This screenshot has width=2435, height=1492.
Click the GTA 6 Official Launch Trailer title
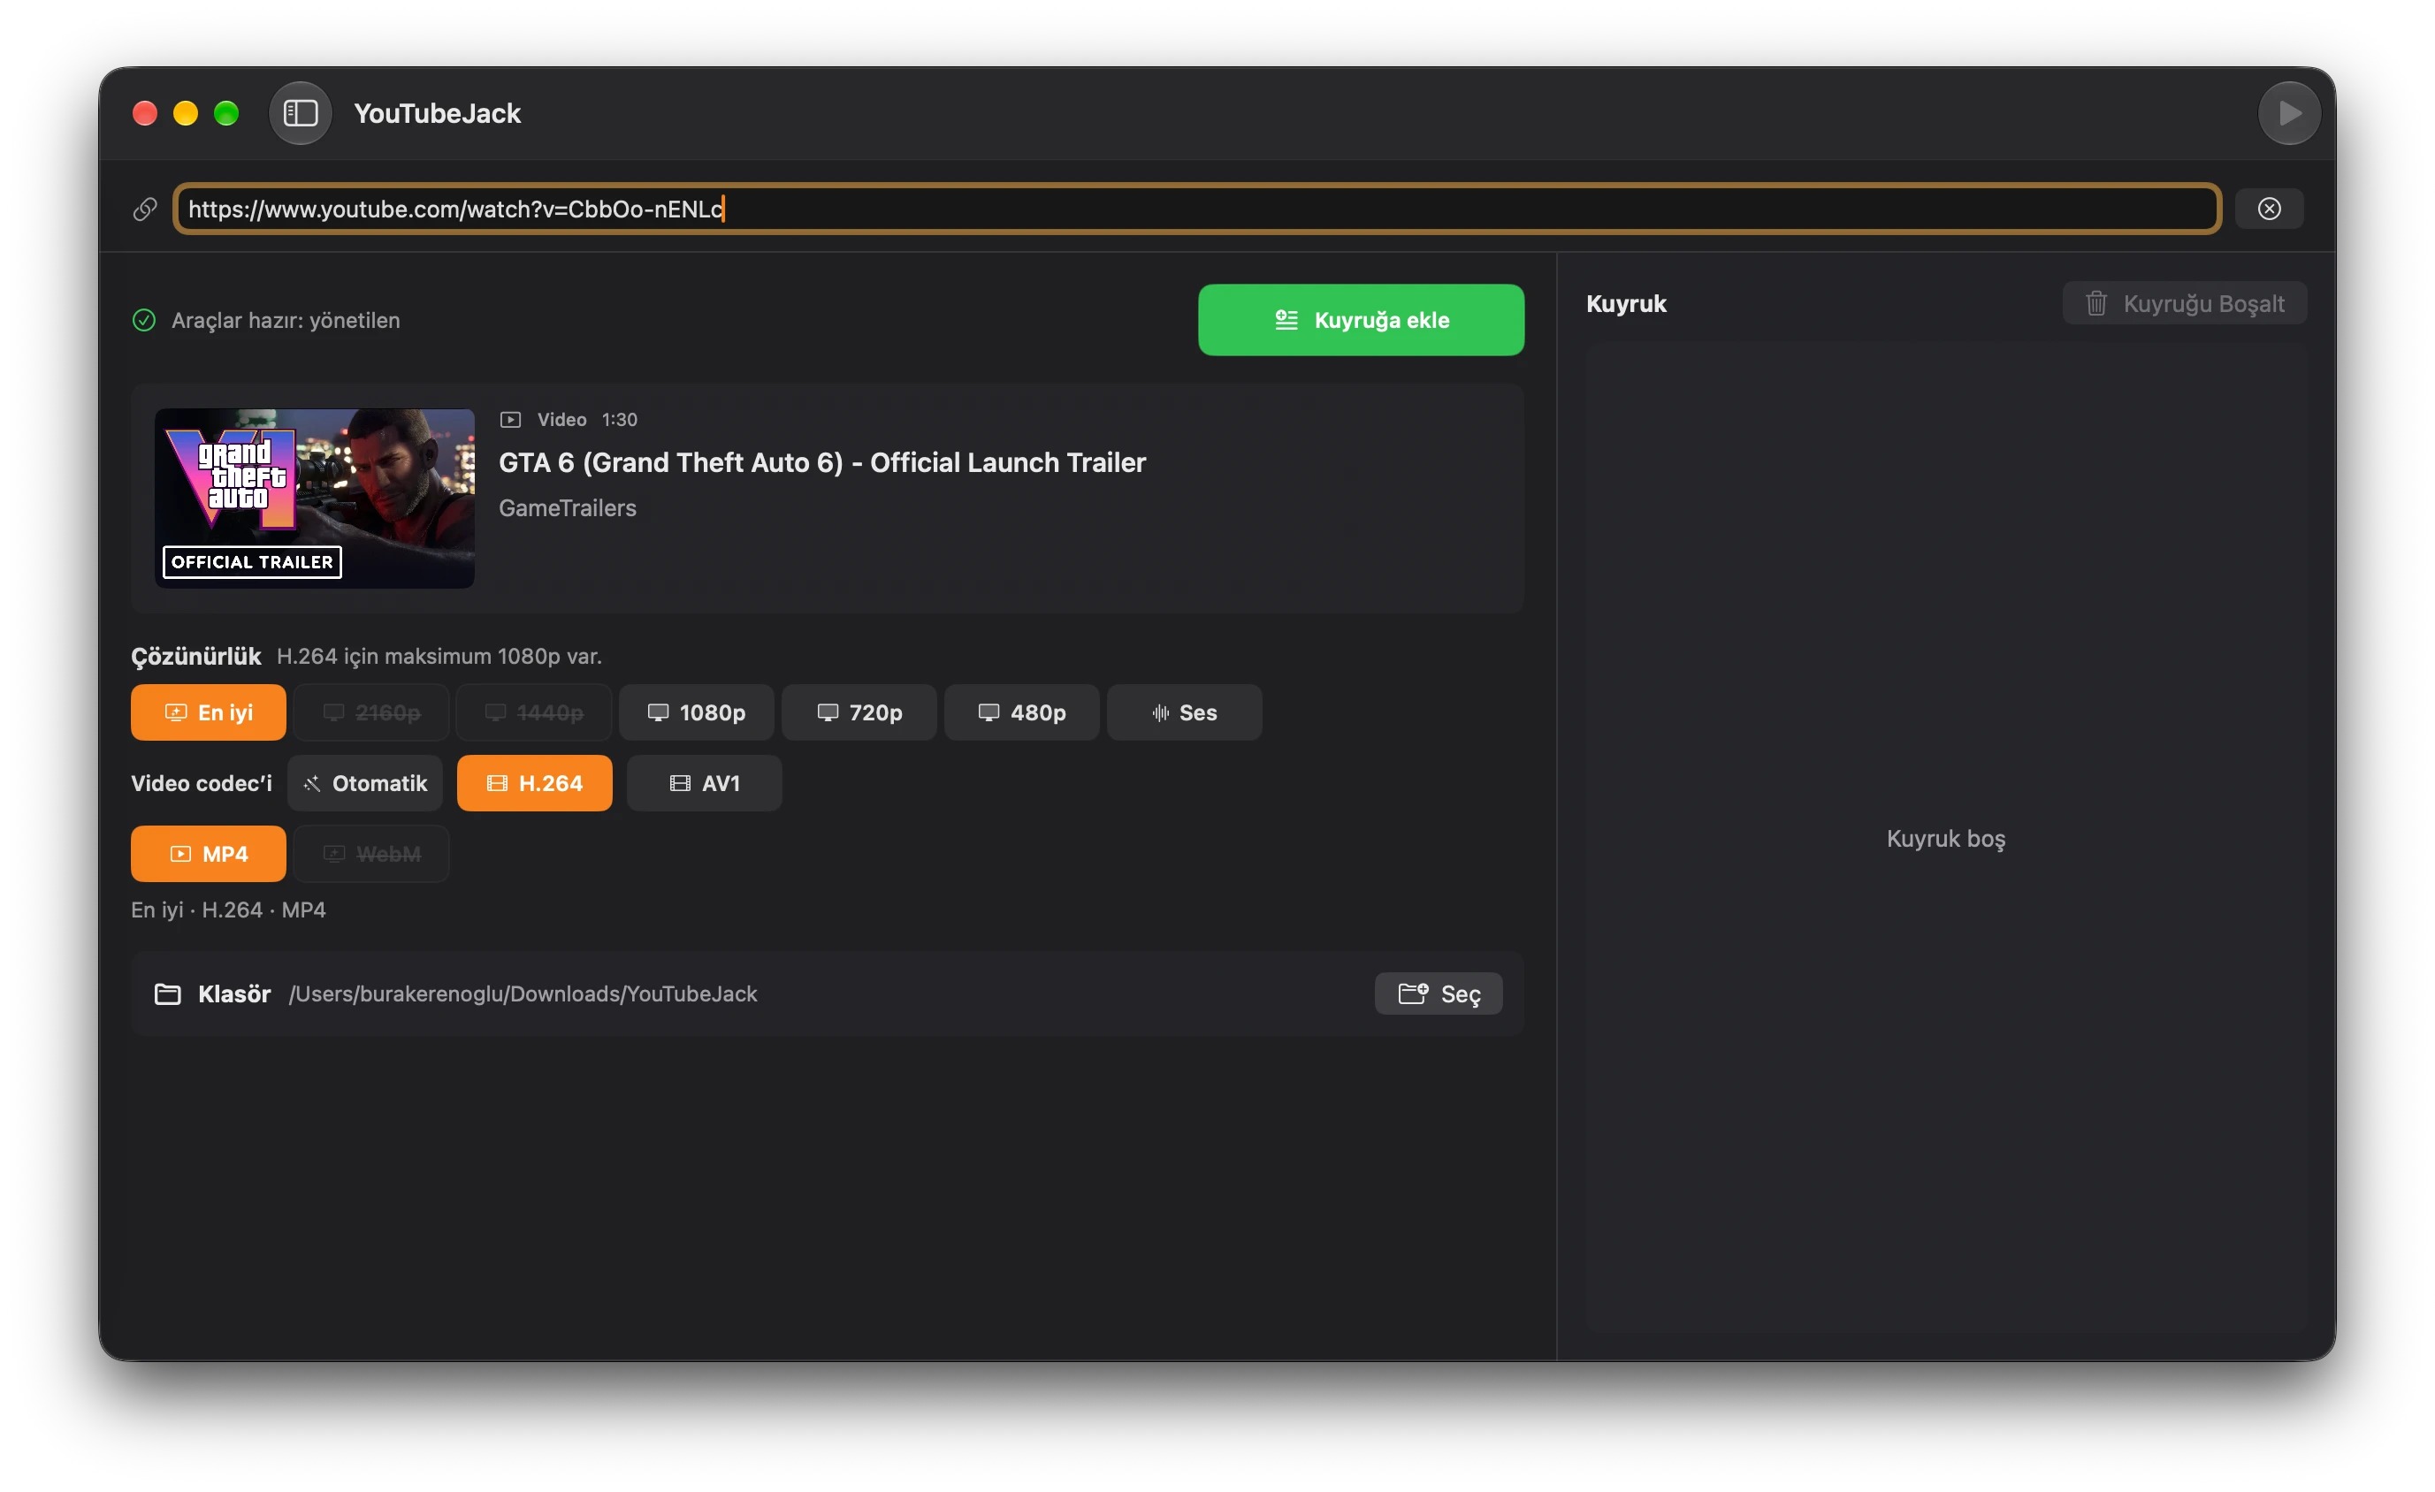(822, 462)
